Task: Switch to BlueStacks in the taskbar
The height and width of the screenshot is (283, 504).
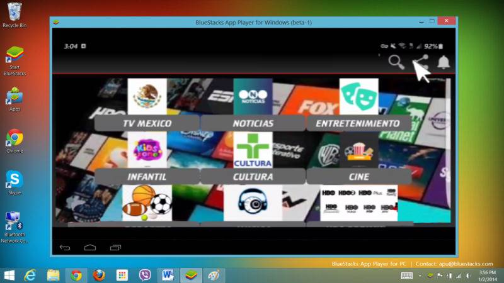Action: [x=191, y=275]
